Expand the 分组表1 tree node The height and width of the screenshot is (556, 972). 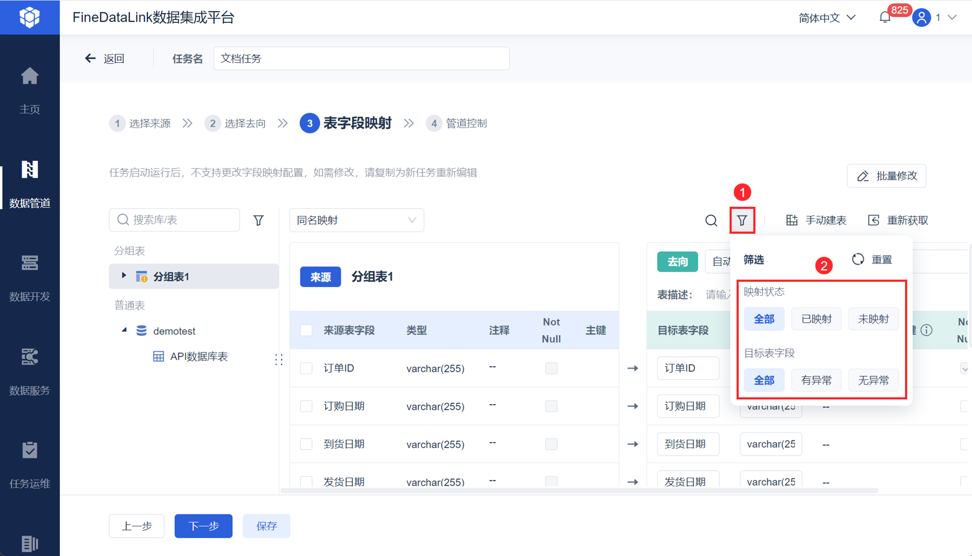124,276
